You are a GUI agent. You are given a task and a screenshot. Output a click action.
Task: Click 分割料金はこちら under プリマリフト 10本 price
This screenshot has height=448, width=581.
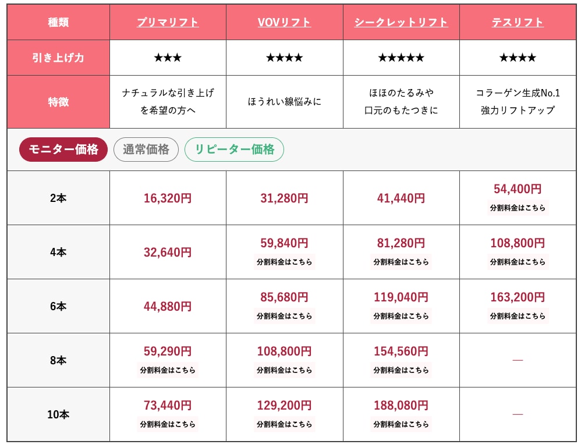(x=168, y=424)
